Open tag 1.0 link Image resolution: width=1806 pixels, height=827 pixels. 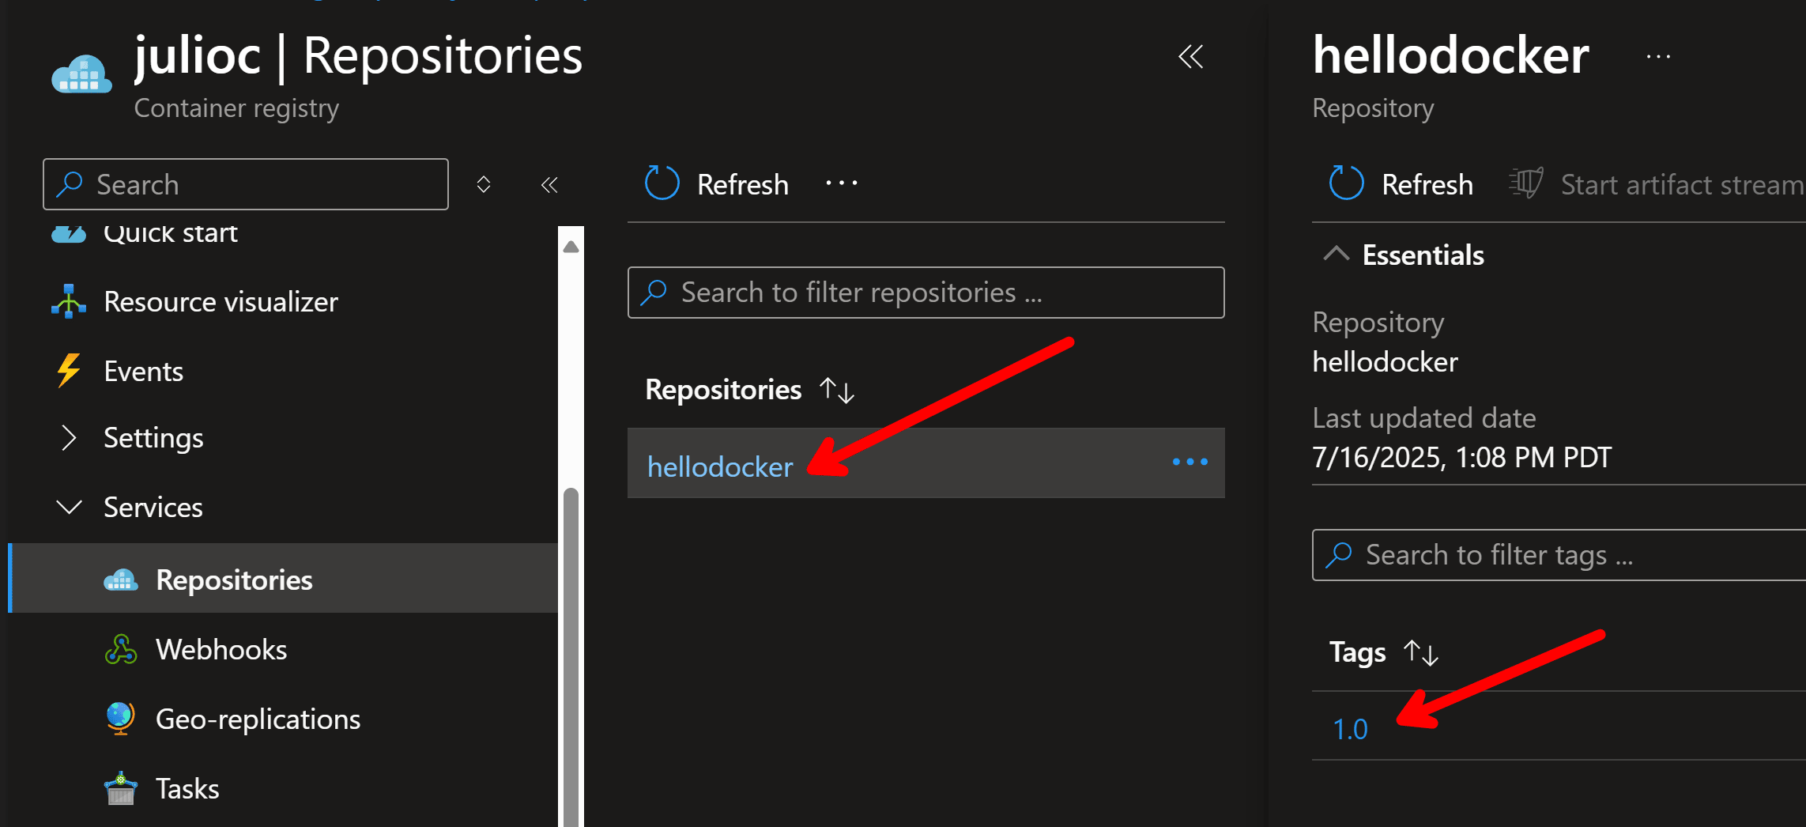point(1350,729)
